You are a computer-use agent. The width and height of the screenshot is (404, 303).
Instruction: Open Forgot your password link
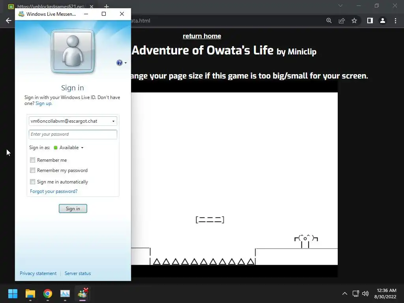coord(54,191)
